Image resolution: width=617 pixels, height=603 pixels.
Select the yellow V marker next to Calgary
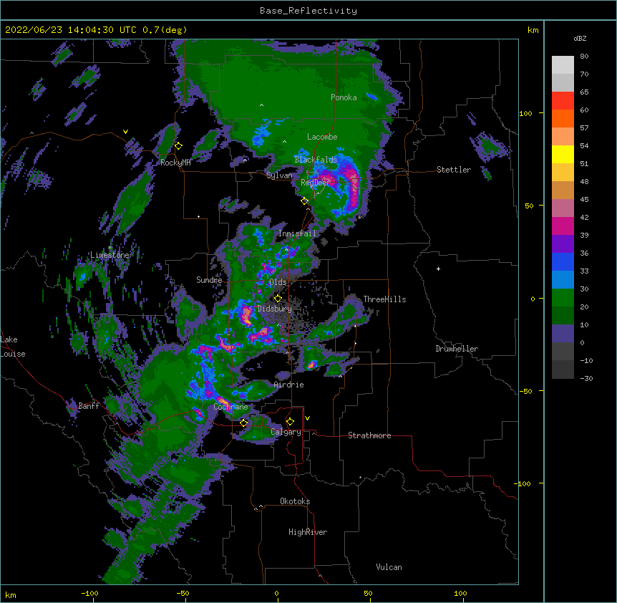pos(307,418)
